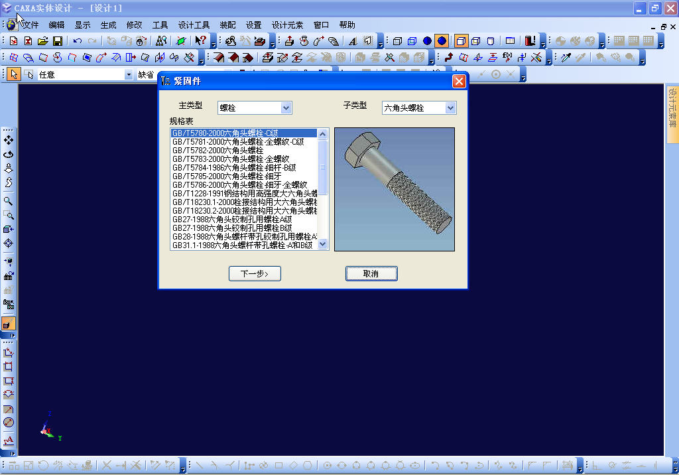Expand standard toolbar overflow arrow after help icon

pos(214,42)
